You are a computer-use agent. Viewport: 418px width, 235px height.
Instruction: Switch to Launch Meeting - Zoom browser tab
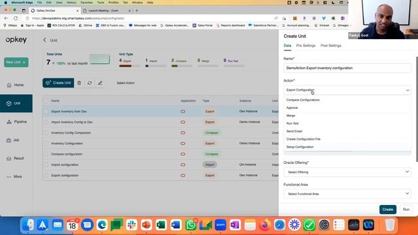[107, 10]
